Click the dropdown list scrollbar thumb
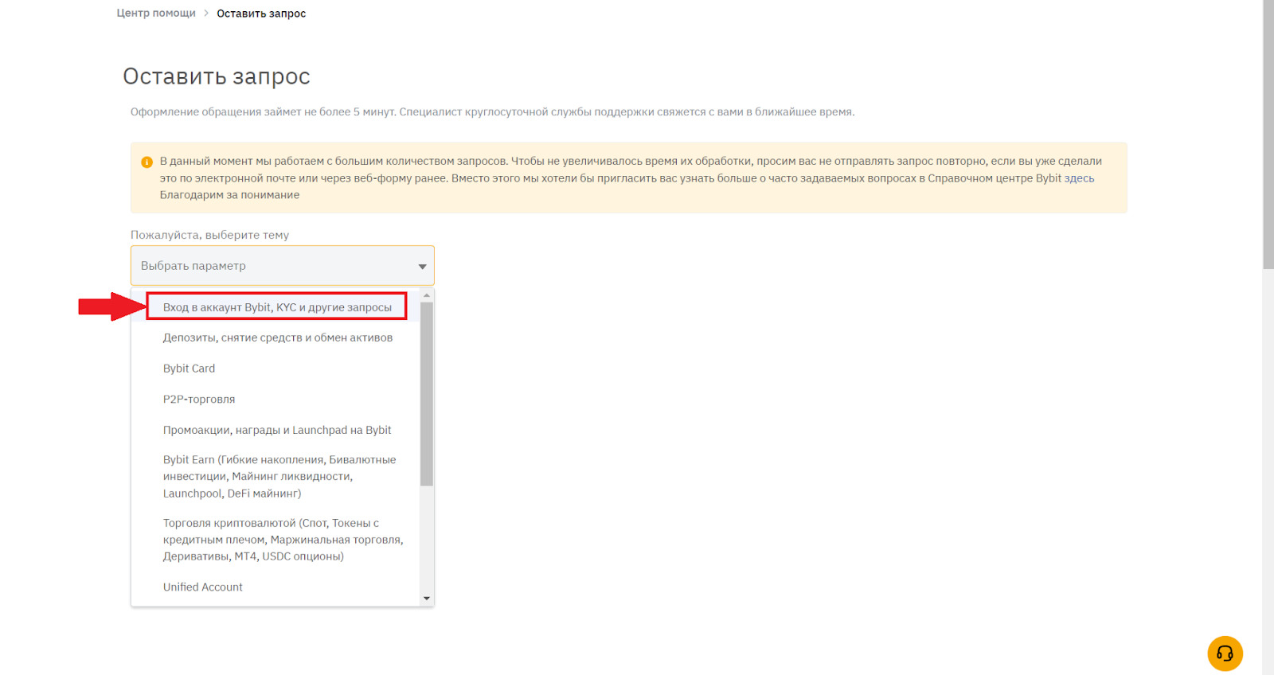The image size is (1274, 675). [x=427, y=394]
